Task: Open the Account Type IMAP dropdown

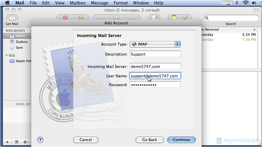Action: pyautogui.click(x=155, y=44)
